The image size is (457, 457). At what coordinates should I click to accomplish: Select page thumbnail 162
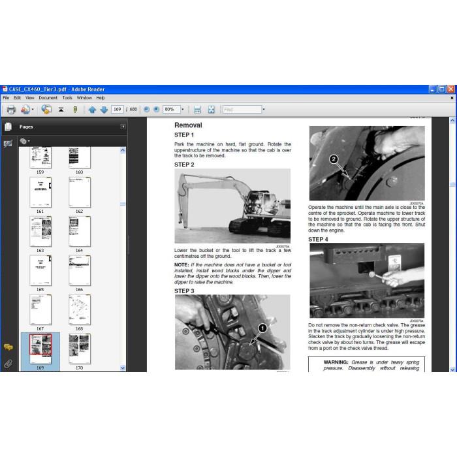[80, 193]
